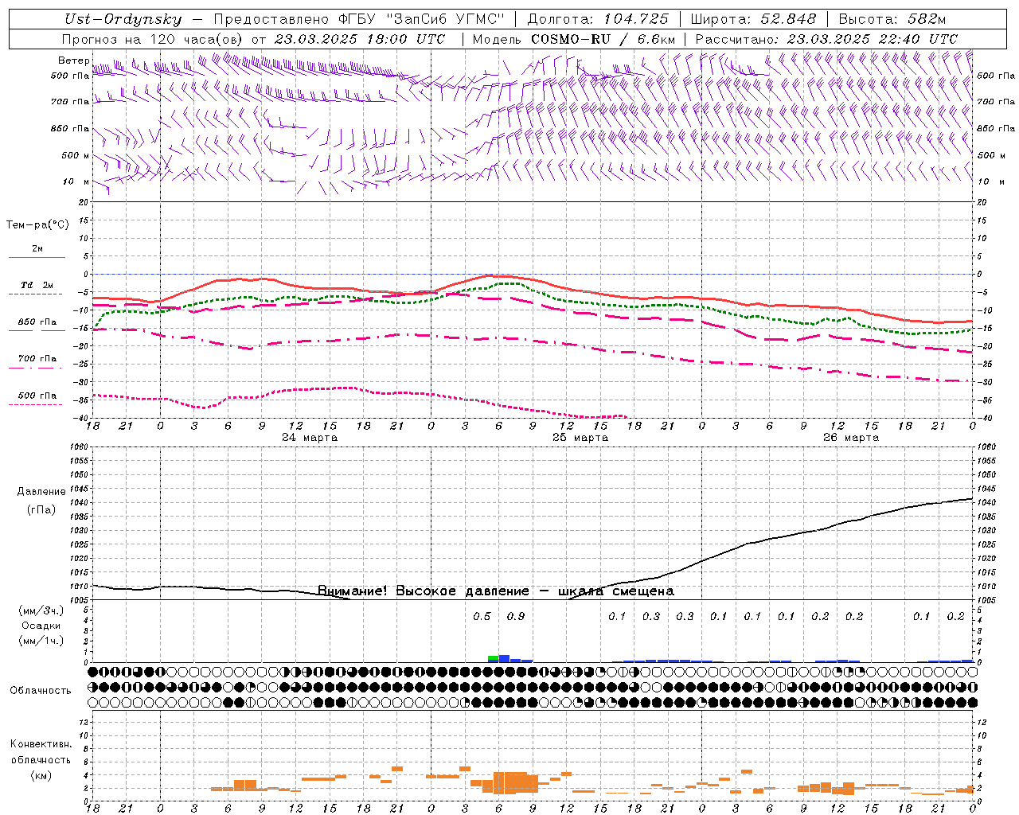
Task: Click the "Тем-ра(°C)" temperature panel label
Action: click(37, 225)
